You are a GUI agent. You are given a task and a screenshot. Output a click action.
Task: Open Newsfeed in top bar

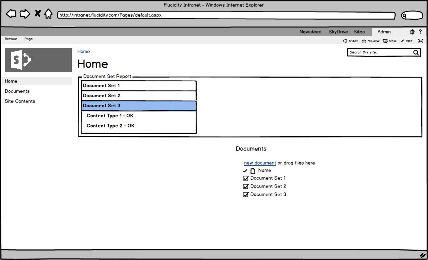click(310, 32)
